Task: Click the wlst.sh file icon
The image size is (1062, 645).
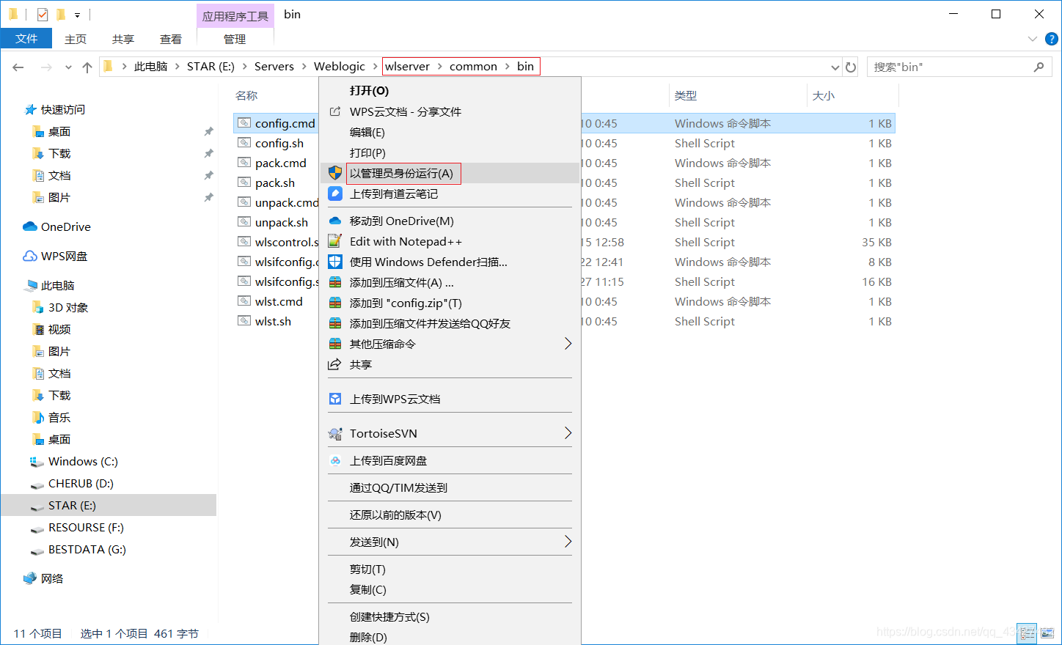Action: point(244,321)
